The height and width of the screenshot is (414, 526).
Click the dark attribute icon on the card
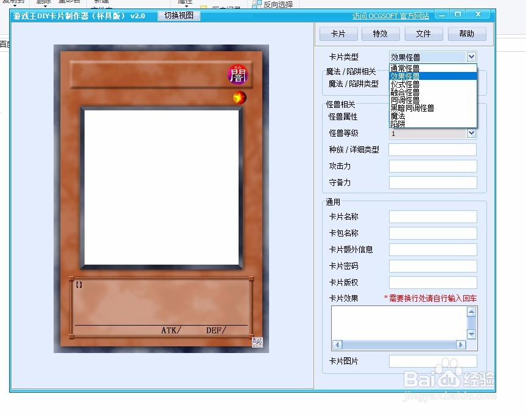[x=238, y=74]
